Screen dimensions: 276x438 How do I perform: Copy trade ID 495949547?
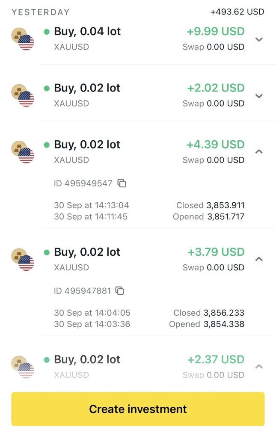pos(122,183)
